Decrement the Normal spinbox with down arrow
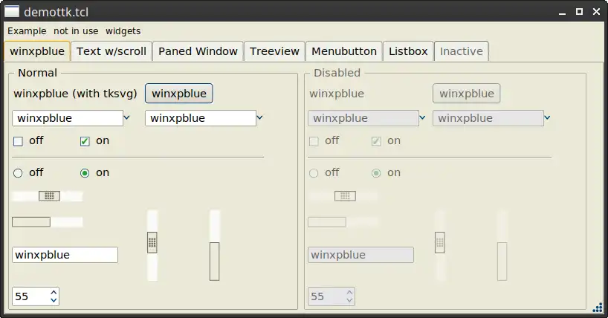Viewport: 608px width, 318px height. point(54,301)
